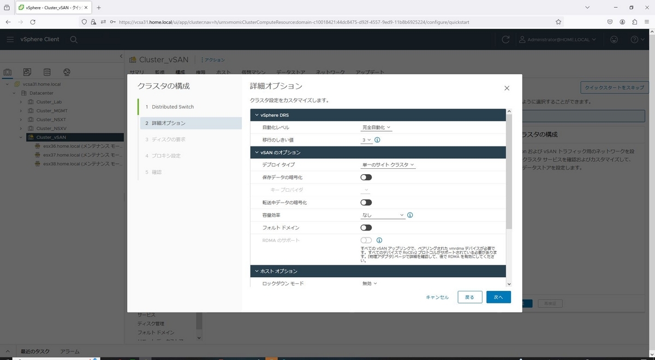This screenshot has height=360, width=655.
Task: Click the browser address bar URL
Action: click(x=294, y=22)
